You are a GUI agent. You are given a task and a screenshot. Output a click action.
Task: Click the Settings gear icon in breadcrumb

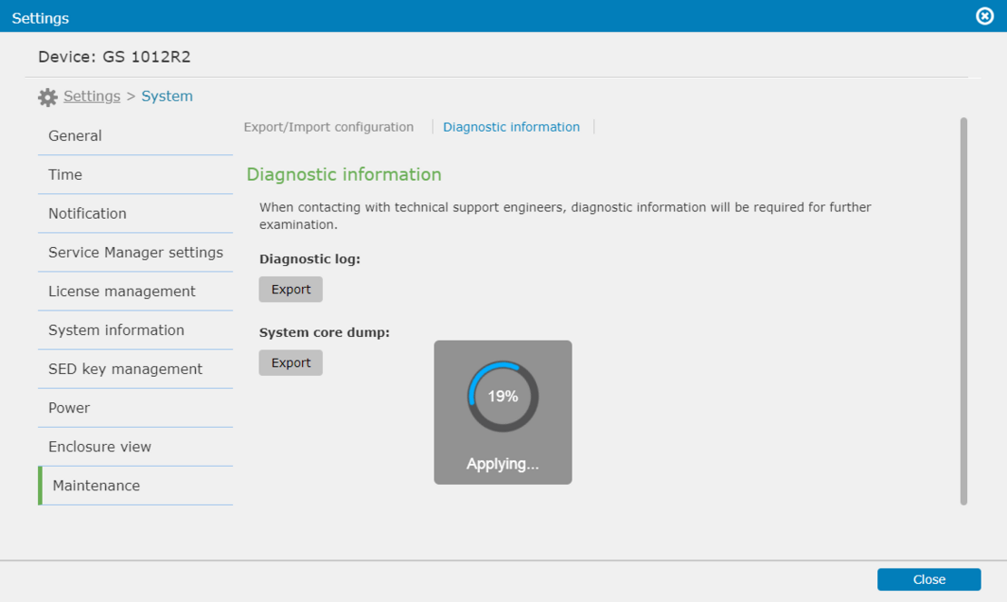pos(47,96)
